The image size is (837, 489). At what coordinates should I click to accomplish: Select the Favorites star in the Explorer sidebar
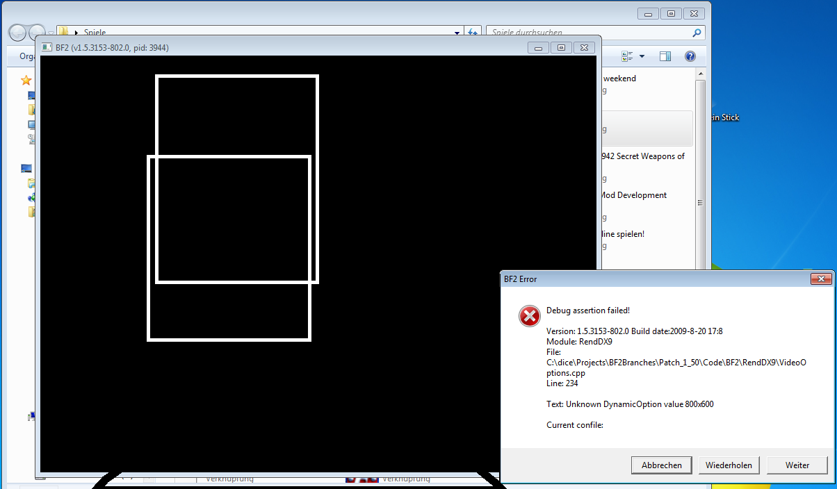pos(26,81)
